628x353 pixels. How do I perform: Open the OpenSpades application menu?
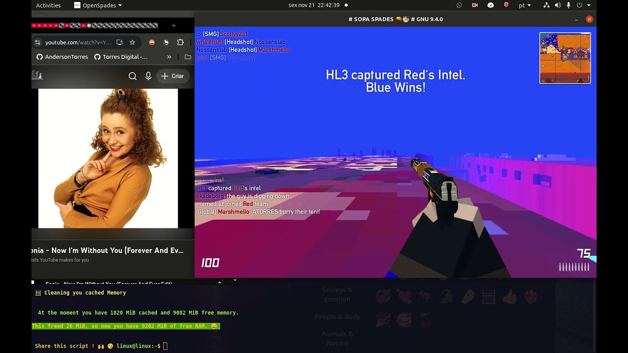[98, 5]
